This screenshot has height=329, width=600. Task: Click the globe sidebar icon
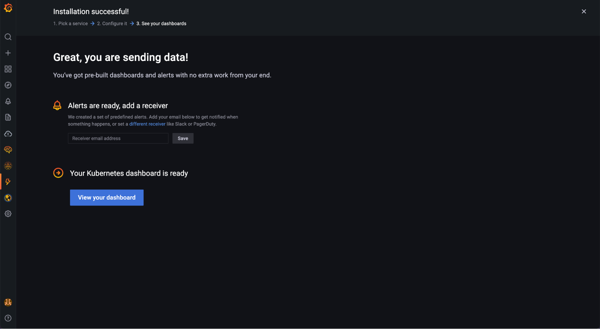pyautogui.click(x=8, y=198)
